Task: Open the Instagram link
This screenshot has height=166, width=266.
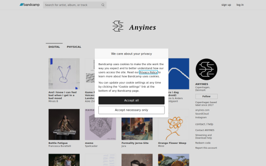Action: 201,117
